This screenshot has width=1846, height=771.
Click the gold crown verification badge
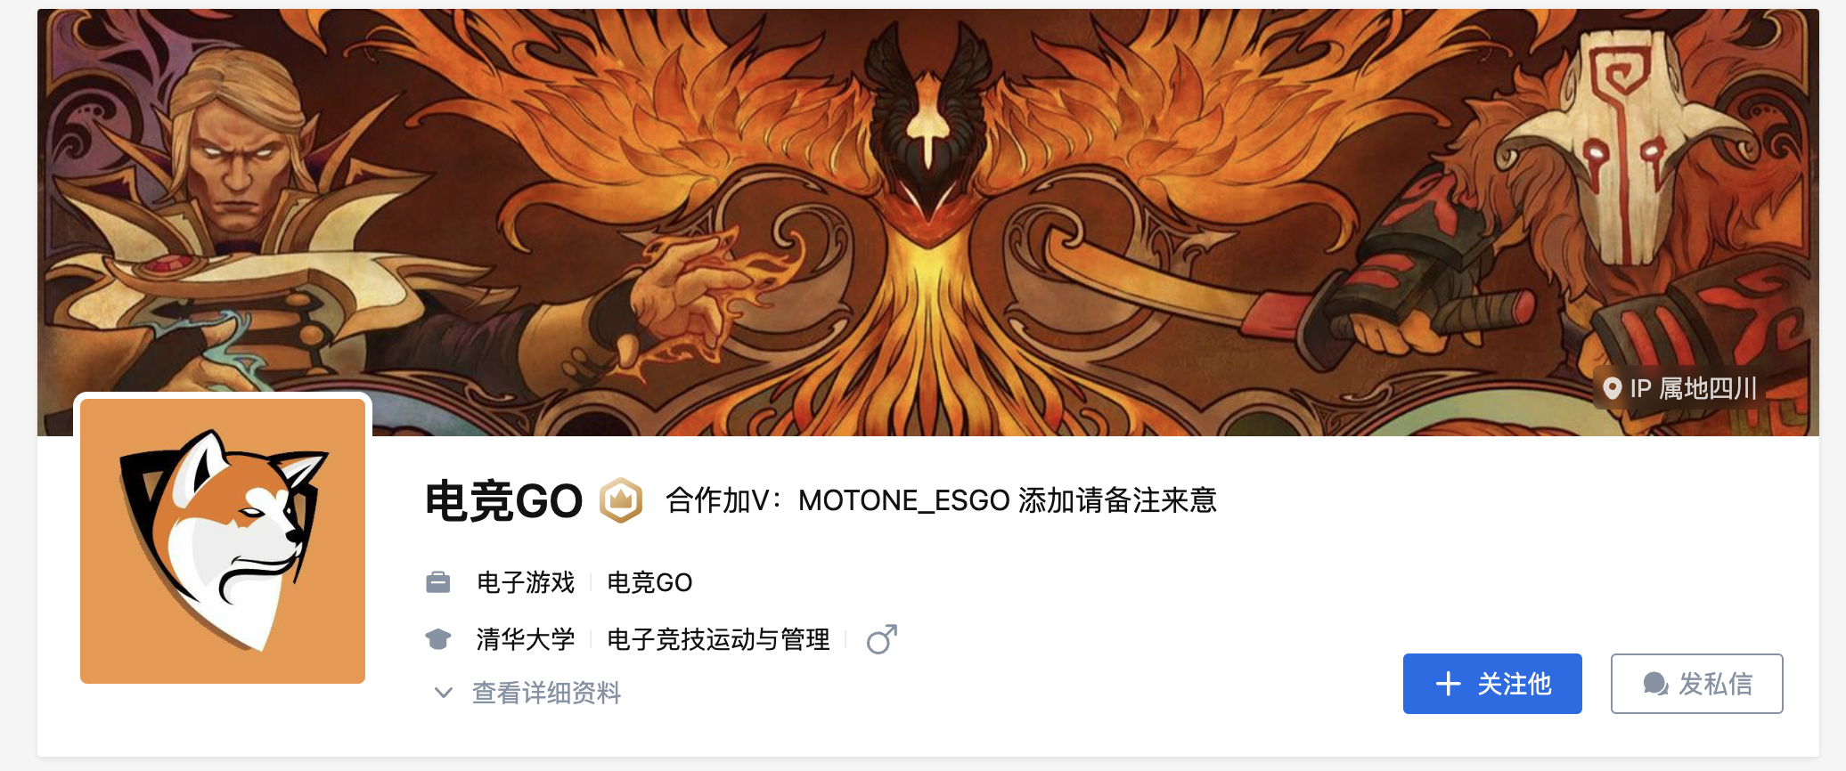point(621,500)
